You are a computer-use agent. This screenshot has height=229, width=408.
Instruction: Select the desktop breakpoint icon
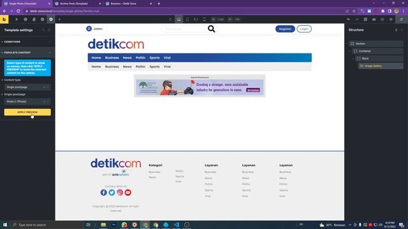click(x=178, y=19)
